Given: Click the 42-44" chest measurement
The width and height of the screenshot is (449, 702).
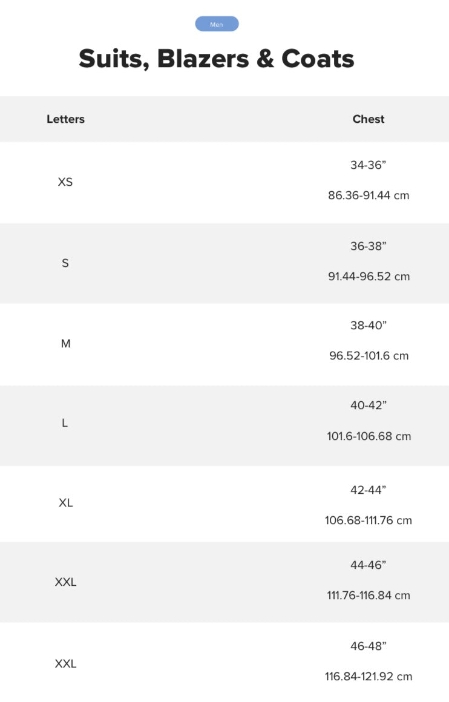Looking at the screenshot, I should 369,490.
